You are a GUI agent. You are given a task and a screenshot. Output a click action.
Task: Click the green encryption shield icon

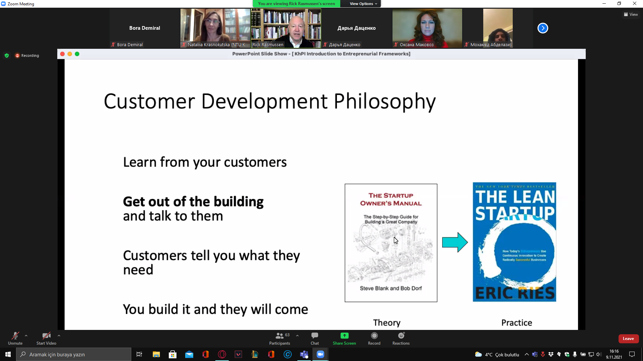(x=7, y=55)
